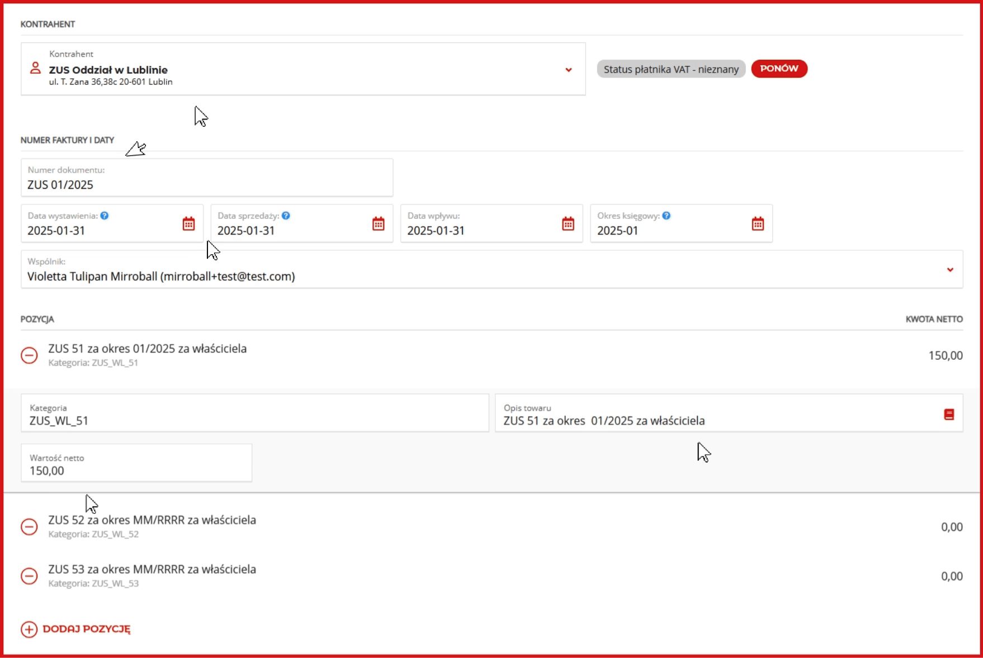Open Wspólnik selector Violetta Tulipan Mirroball
This screenshot has width=983, height=658.
tap(491, 269)
